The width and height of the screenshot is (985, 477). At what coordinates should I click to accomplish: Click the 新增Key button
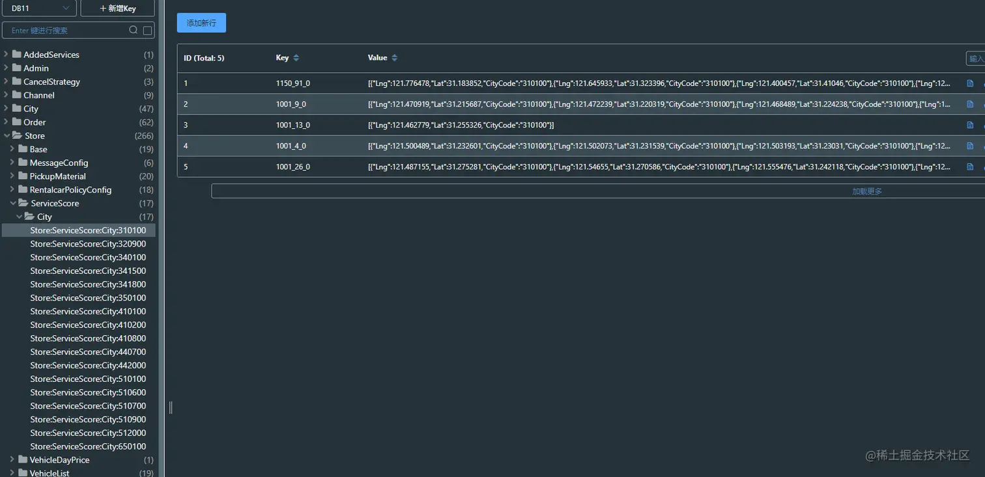(117, 8)
